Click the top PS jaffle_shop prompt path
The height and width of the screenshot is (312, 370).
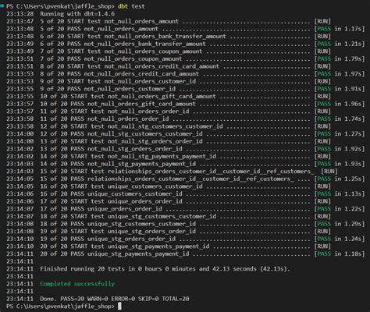click(60, 6)
